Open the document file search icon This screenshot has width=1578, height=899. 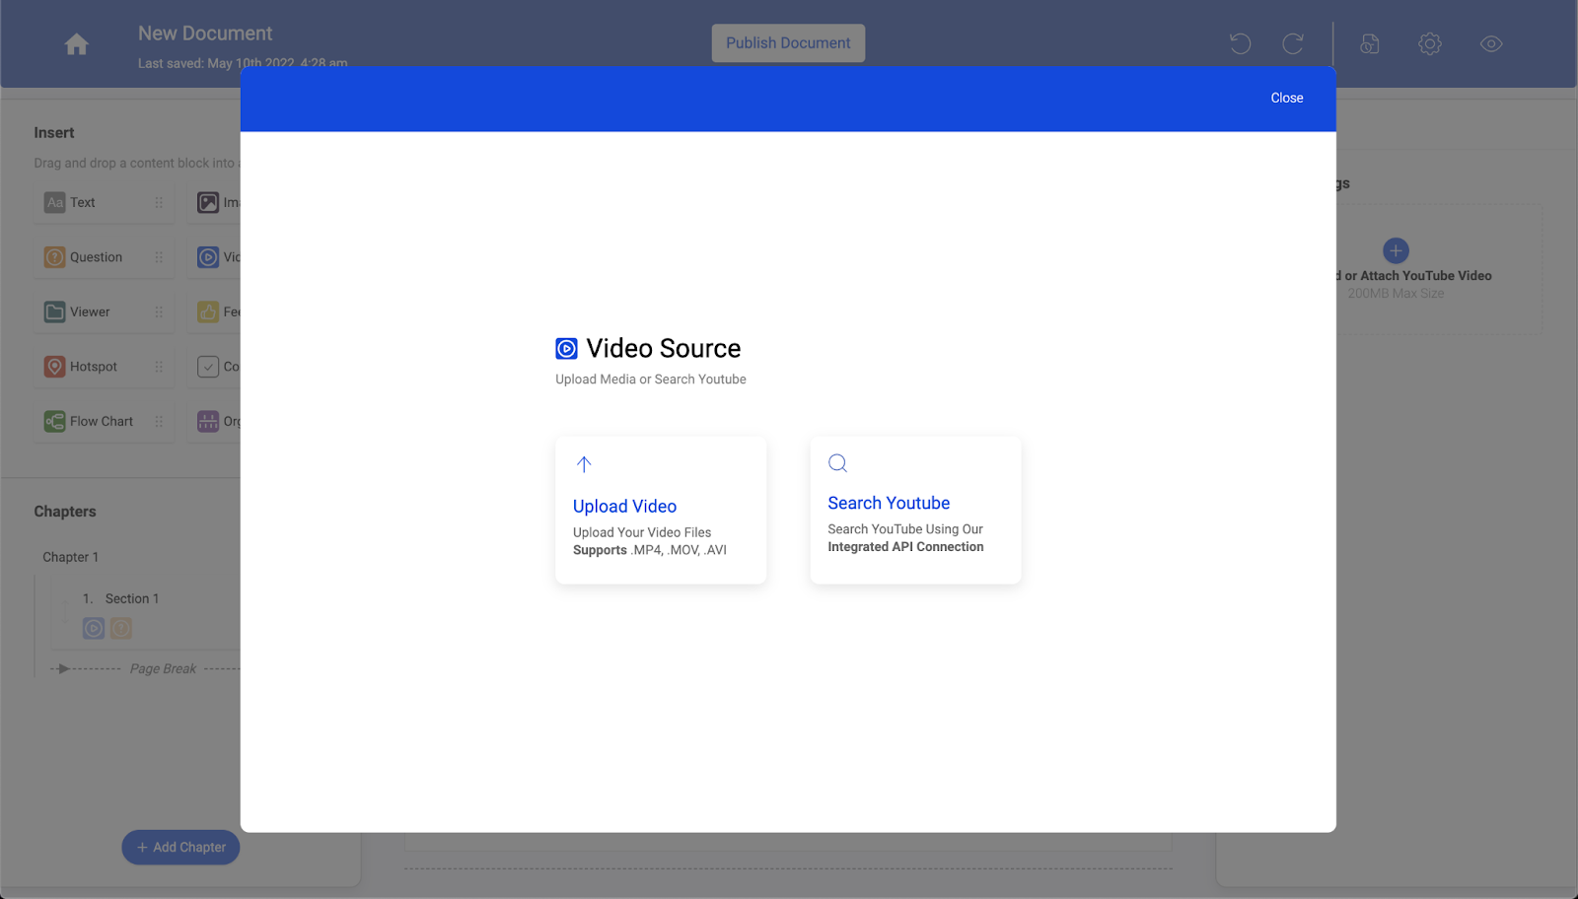tap(1370, 43)
